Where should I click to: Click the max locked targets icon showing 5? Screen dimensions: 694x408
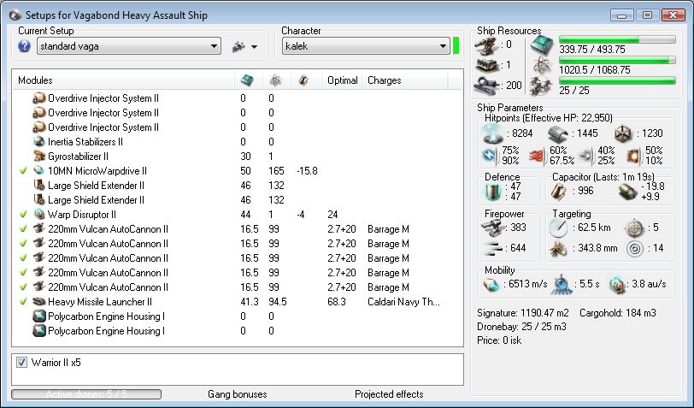[x=634, y=228]
